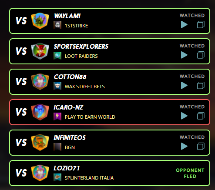
Task: Open WAYLAMI's green monster avatar
Action: pos(40,21)
